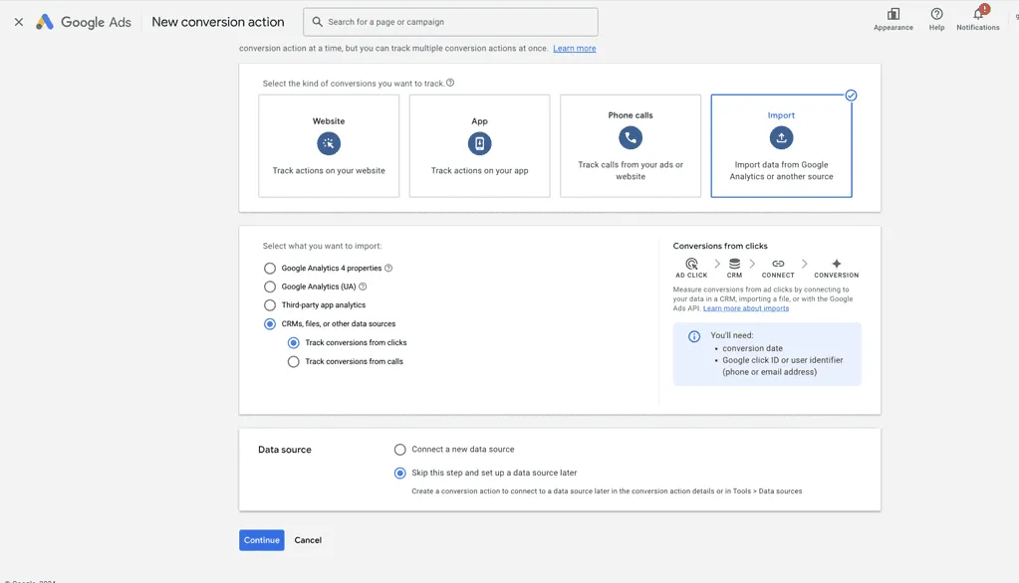The image size is (1019, 583).
Task: Click the Ad Click icon
Action: (691, 264)
